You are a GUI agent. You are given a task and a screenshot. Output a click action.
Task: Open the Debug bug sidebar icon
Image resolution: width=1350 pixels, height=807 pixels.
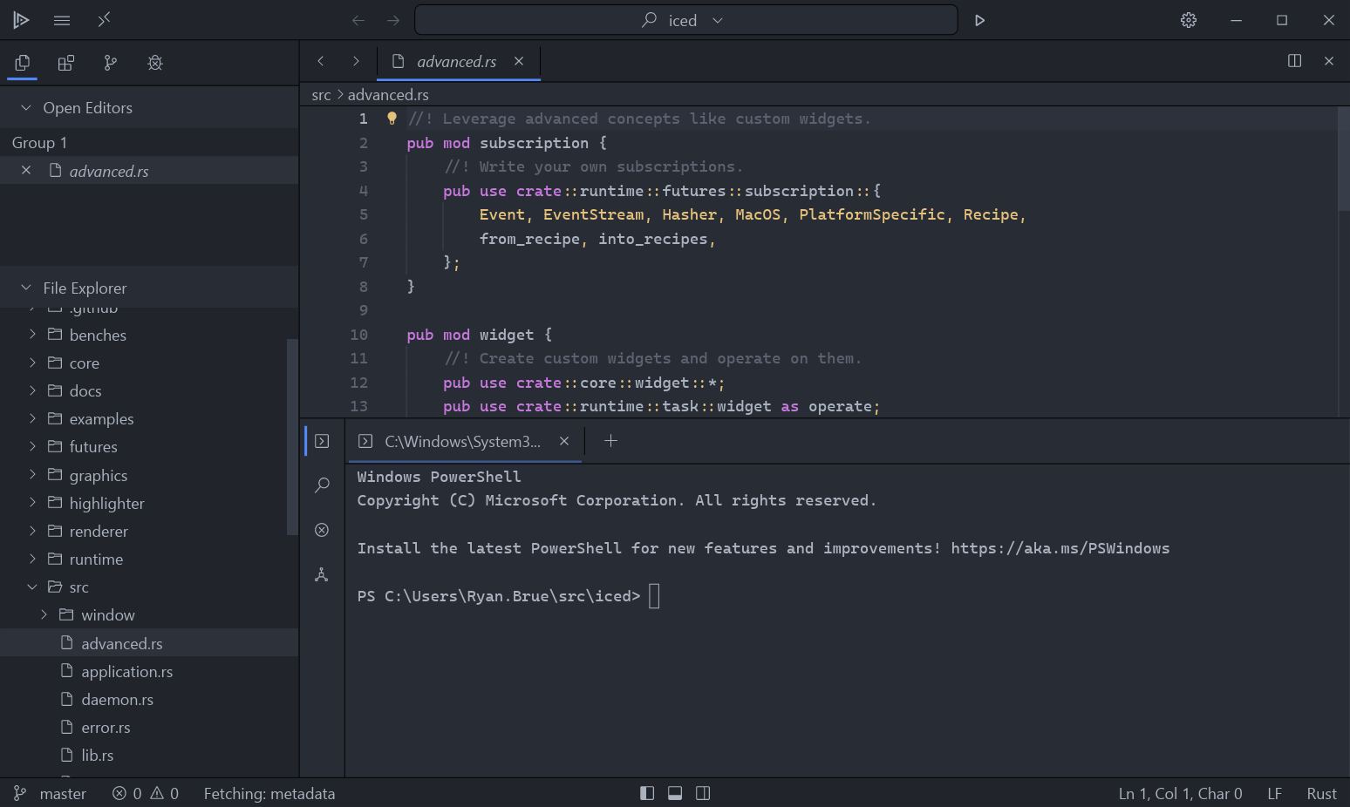pos(155,63)
